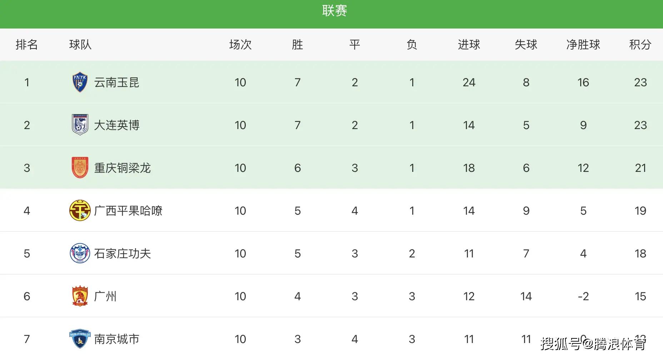Viewport: 663px width, 358px height.
Task: Click the Chongqing Tonglianglong team logo
Action: 80,168
